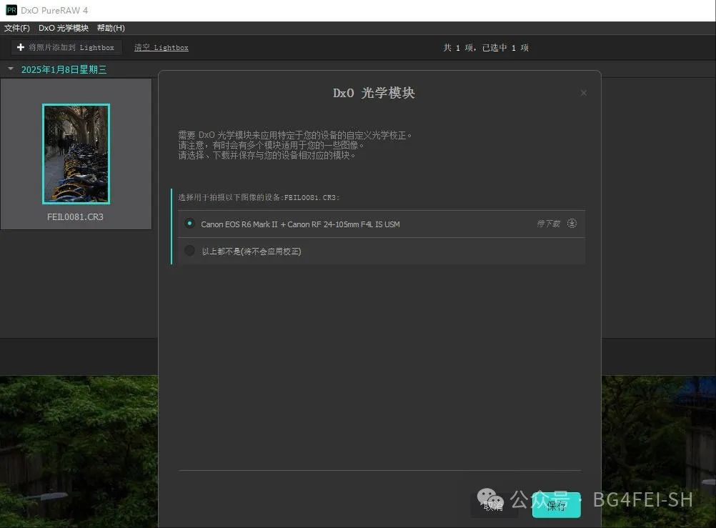The height and width of the screenshot is (528, 716).
Task: Close the DxO 光学模块 dialog
Action: point(584,93)
